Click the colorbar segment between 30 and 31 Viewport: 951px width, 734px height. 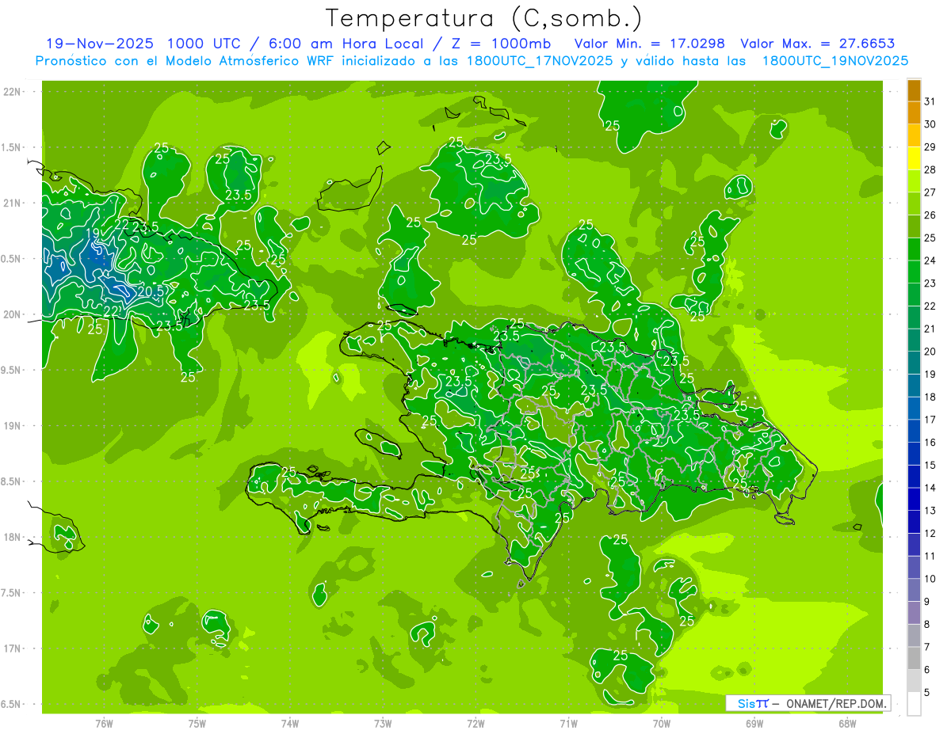pos(914,113)
